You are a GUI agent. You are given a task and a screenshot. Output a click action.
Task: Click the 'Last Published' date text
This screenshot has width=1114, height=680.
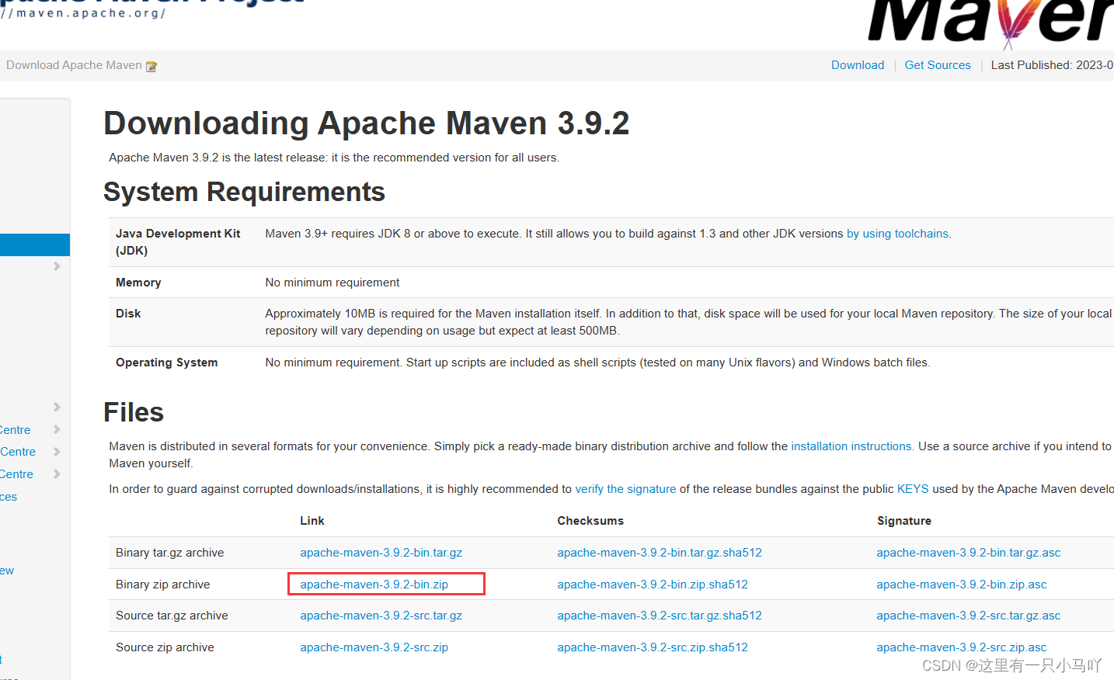pos(1052,65)
